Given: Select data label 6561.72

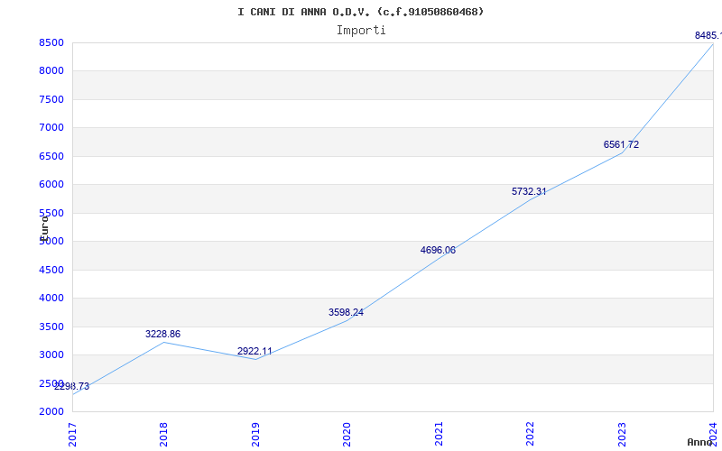Looking at the screenshot, I should coord(621,144).
